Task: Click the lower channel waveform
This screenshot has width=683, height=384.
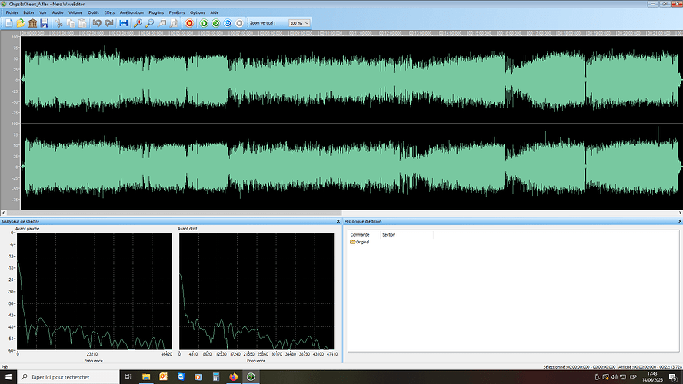Action: tap(351, 167)
